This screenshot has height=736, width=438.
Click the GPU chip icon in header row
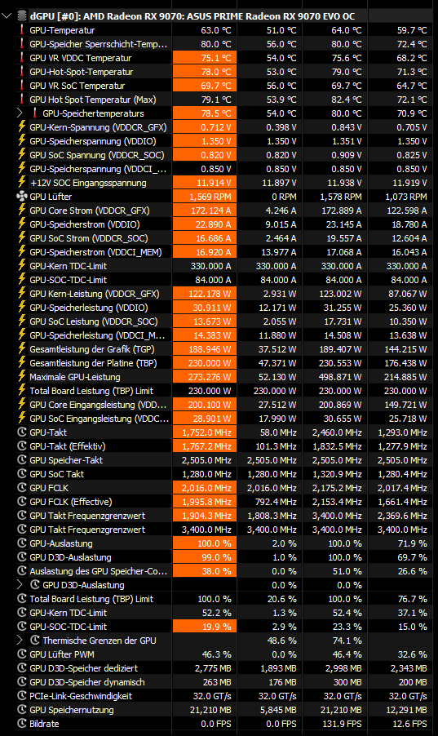click(21, 16)
